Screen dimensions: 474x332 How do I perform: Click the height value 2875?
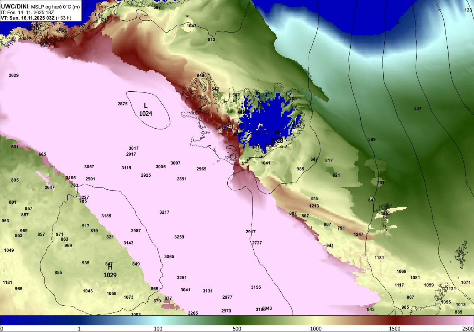tap(123, 104)
